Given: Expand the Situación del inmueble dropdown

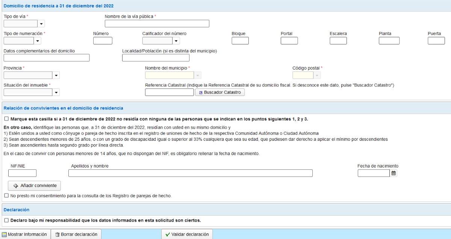Looking at the screenshot, I should pyautogui.click(x=56, y=92).
